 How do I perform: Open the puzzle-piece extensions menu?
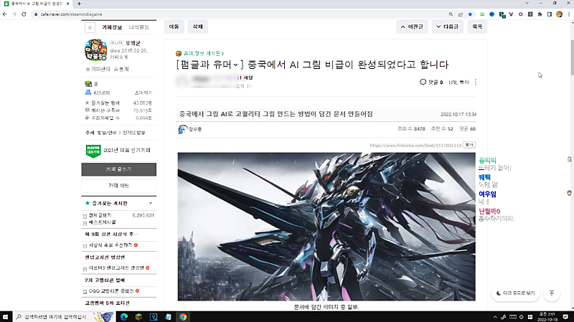pos(540,14)
